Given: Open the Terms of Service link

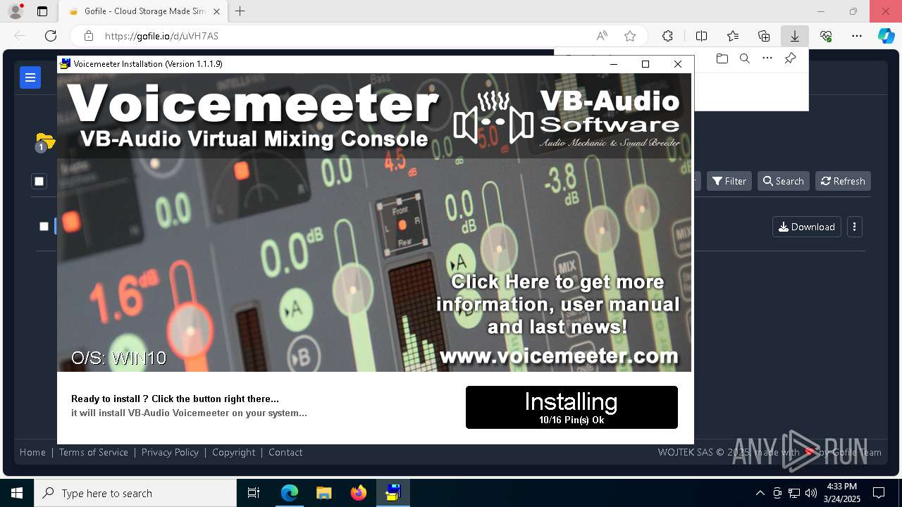Looking at the screenshot, I should (94, 452).
